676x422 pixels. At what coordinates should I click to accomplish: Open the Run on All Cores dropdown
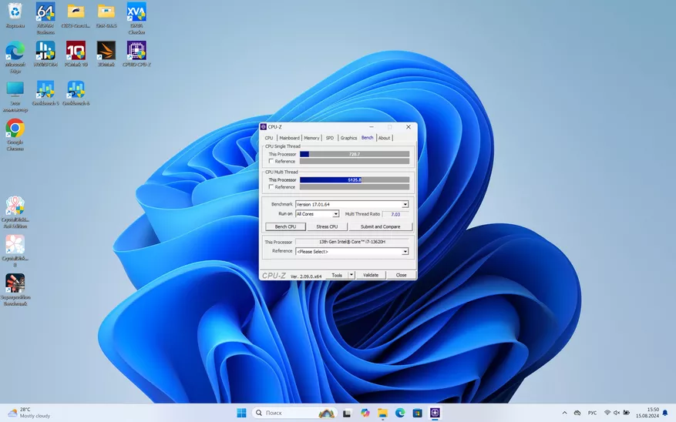[335, 214]
